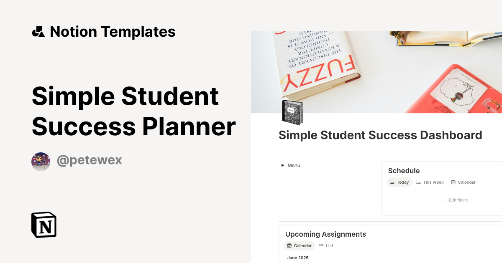Image resolution: width=502 pixels, height=263 pixels.
Task: Click the calendar icon in Upcoming Assignments views
Action: (289, 245)
